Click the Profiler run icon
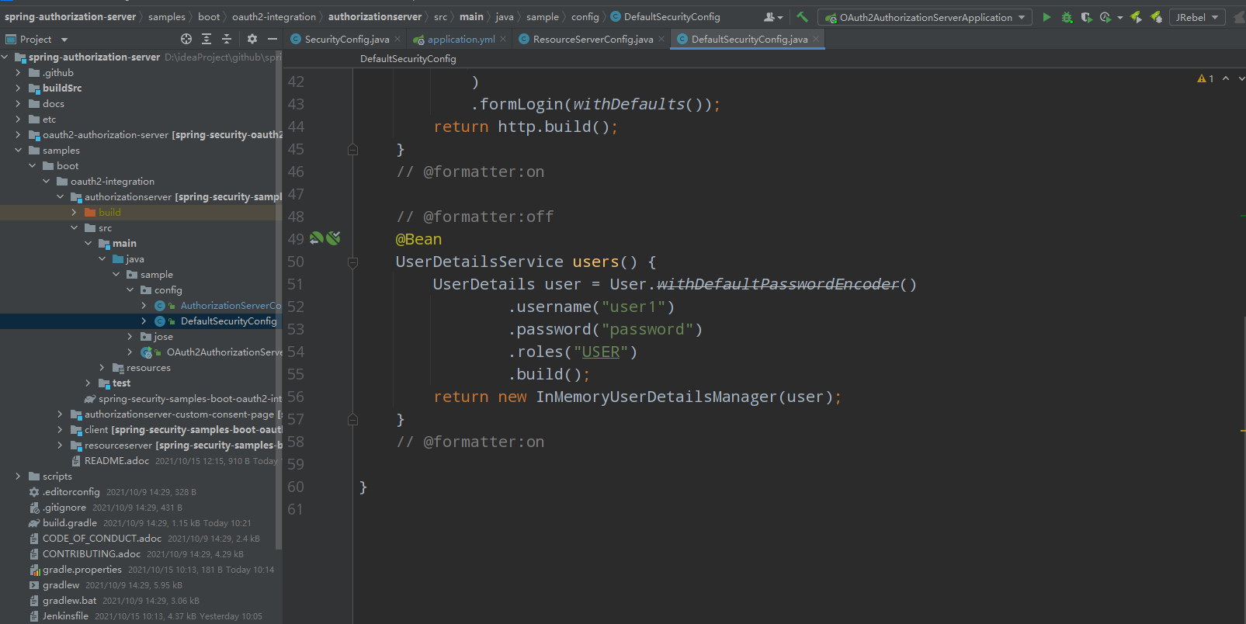This screenshot has width=1246, height=624. (x=1105, y=17)
